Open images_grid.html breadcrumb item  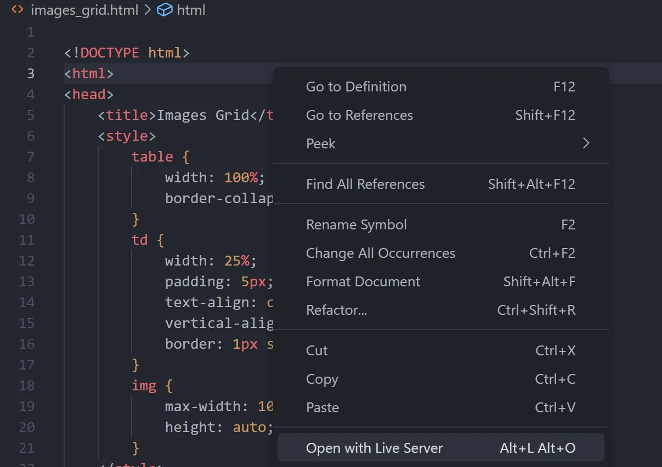84,10
